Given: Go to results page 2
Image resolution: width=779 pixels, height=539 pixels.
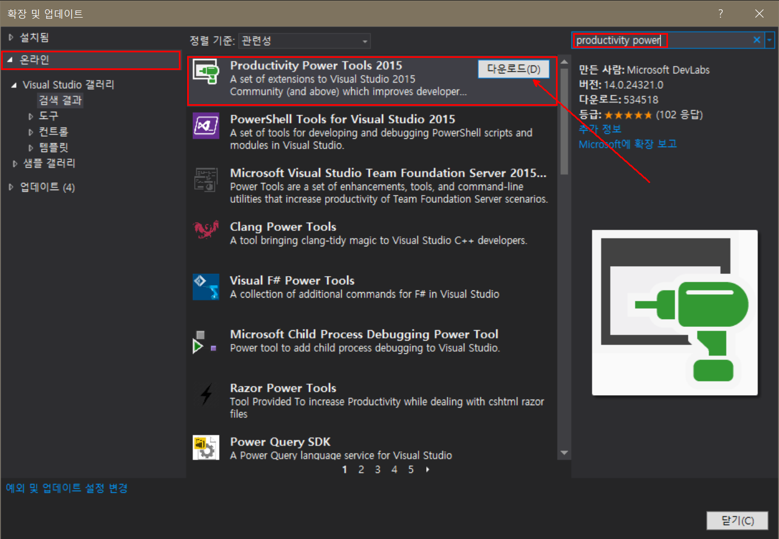Looking at the screenshot, I should pyautogui.click(x=361, y=470).
